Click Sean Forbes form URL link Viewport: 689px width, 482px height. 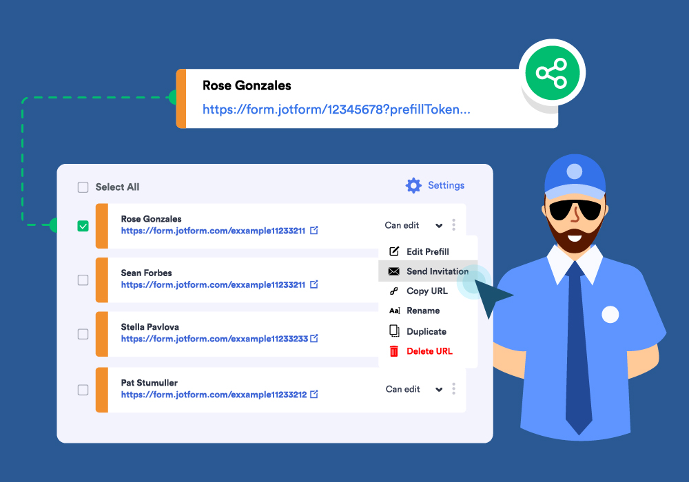click(213, 284)
